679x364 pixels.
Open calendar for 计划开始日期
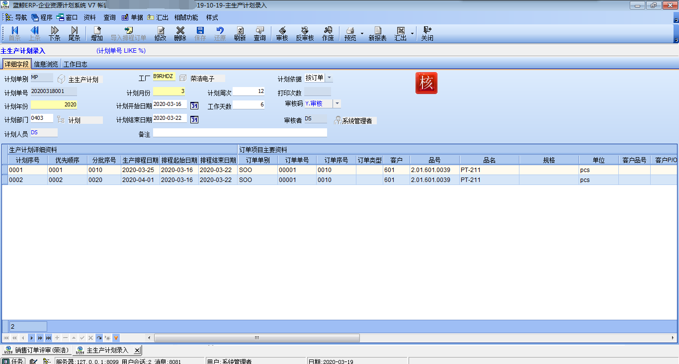point(194,105)
